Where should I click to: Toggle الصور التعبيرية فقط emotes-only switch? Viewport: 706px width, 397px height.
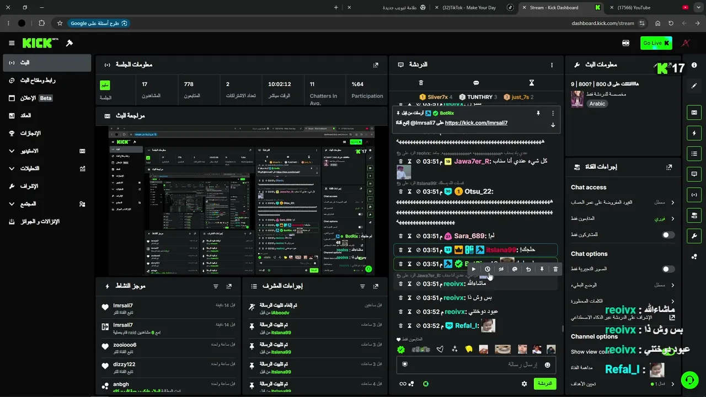668,269
